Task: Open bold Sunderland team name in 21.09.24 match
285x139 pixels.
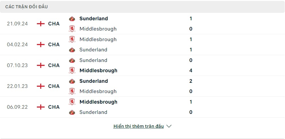Action: click(93, 19)
